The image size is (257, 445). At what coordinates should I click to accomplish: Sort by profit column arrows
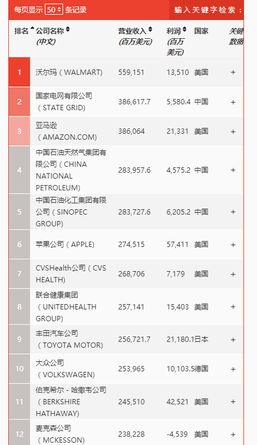pyautogui.click(x=184, y=29)
